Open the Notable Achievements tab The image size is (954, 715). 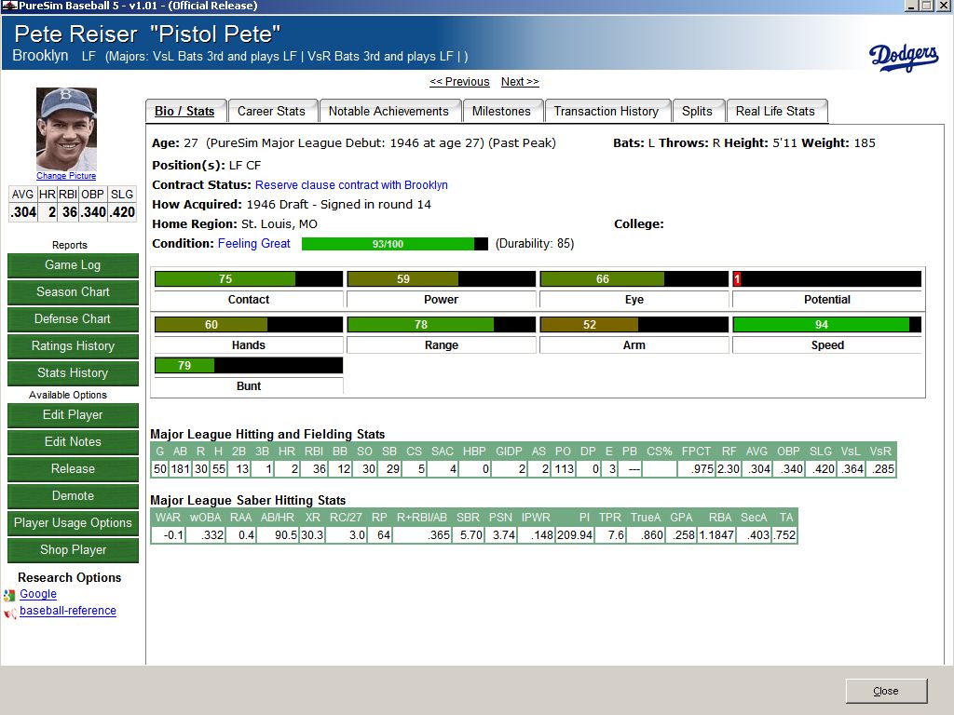coord(388,112)
